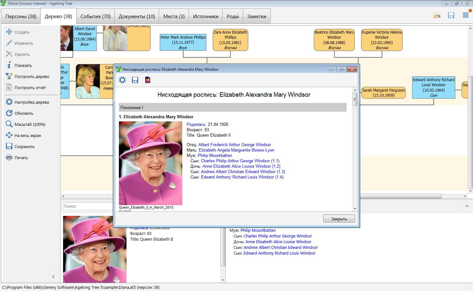Screen dimensions: 473x291
Task: Click the Поиск search field
Action: (x=88, y=206)
